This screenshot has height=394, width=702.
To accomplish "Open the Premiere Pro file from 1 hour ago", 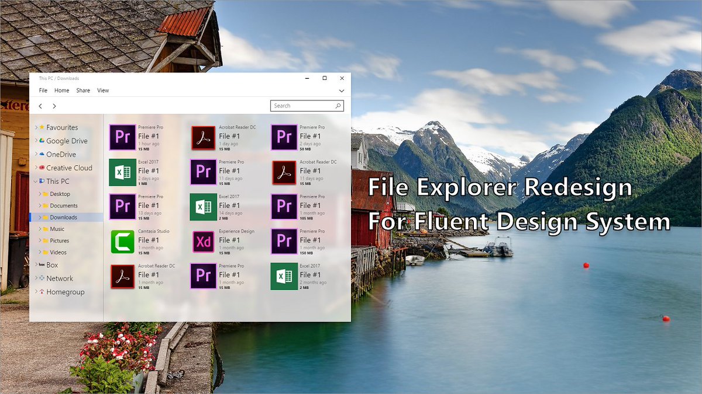I will (122, 137).
